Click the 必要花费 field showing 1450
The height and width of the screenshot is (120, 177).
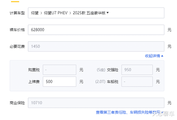point(96,46)
